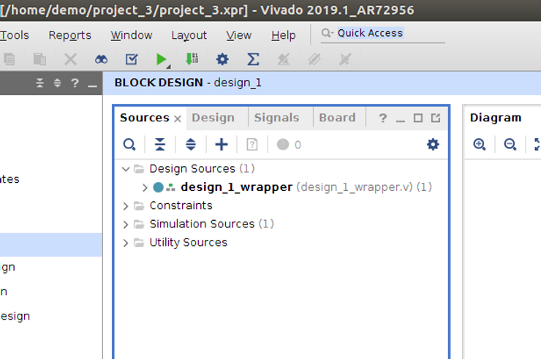Open the Layout menu

pos(189,35)
